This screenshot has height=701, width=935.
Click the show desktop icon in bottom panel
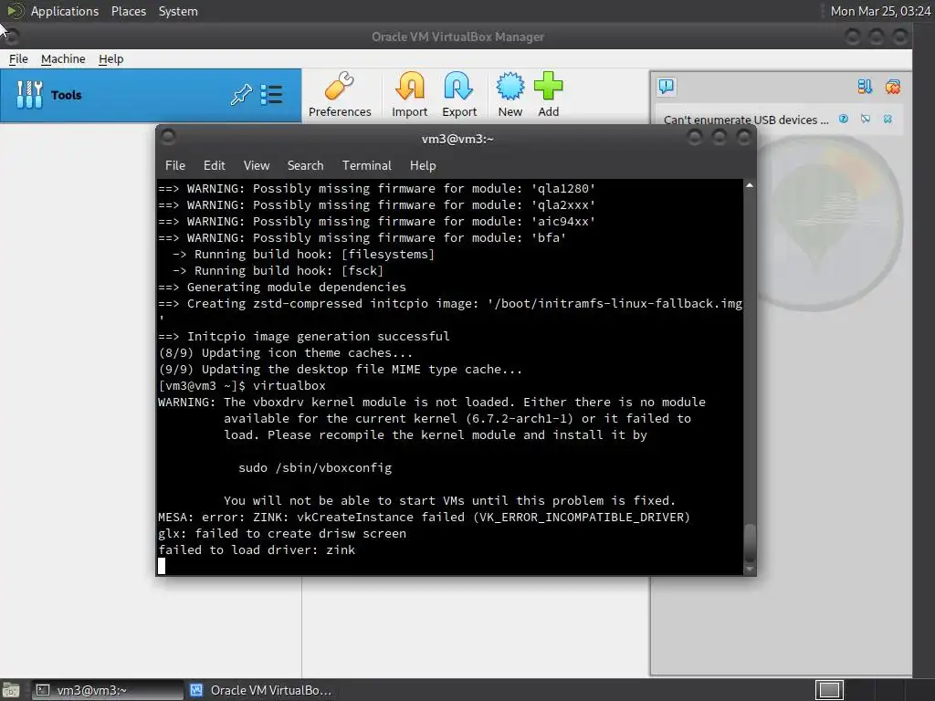pyautogui.click(x=10, y=690)
